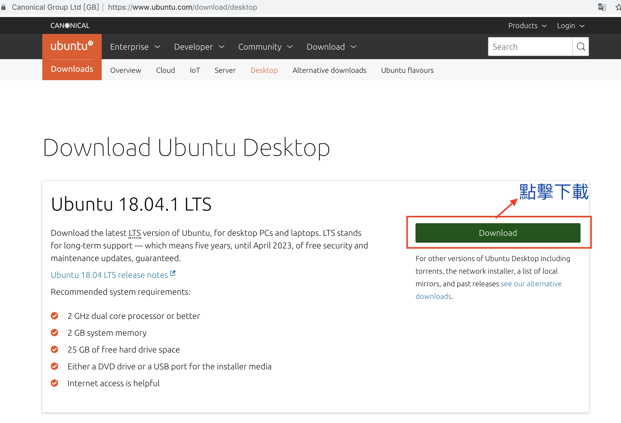Viewport: 621px width, 423px height.
Task: Expand the Products dropdown
Action: pyautogui.click(x=527, y=26)
